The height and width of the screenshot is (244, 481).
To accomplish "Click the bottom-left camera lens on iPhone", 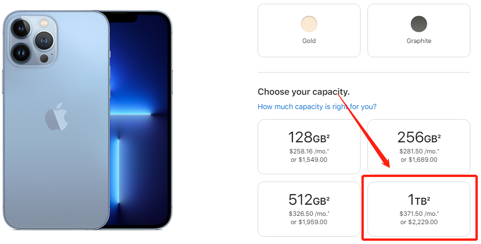I will [x=21, y=52].
